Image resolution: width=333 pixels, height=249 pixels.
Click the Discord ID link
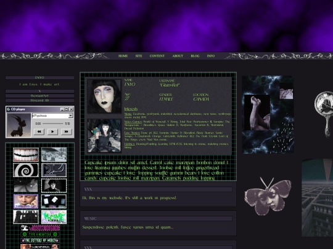tap(39, 100)
